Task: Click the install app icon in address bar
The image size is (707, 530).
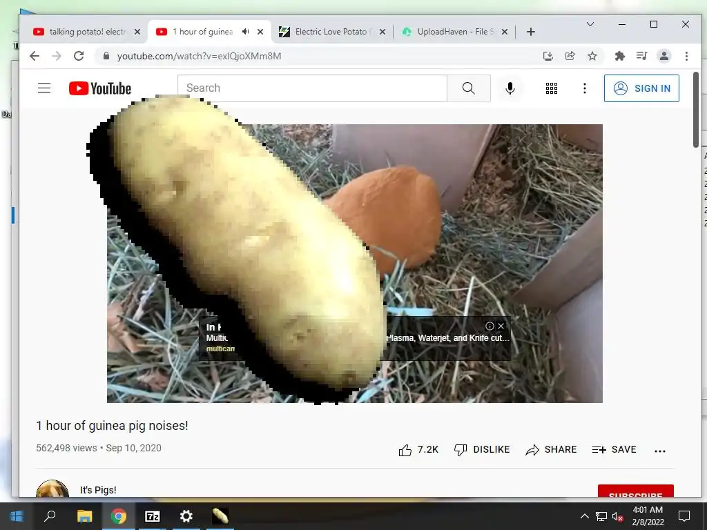Action: tap(548, 56)
